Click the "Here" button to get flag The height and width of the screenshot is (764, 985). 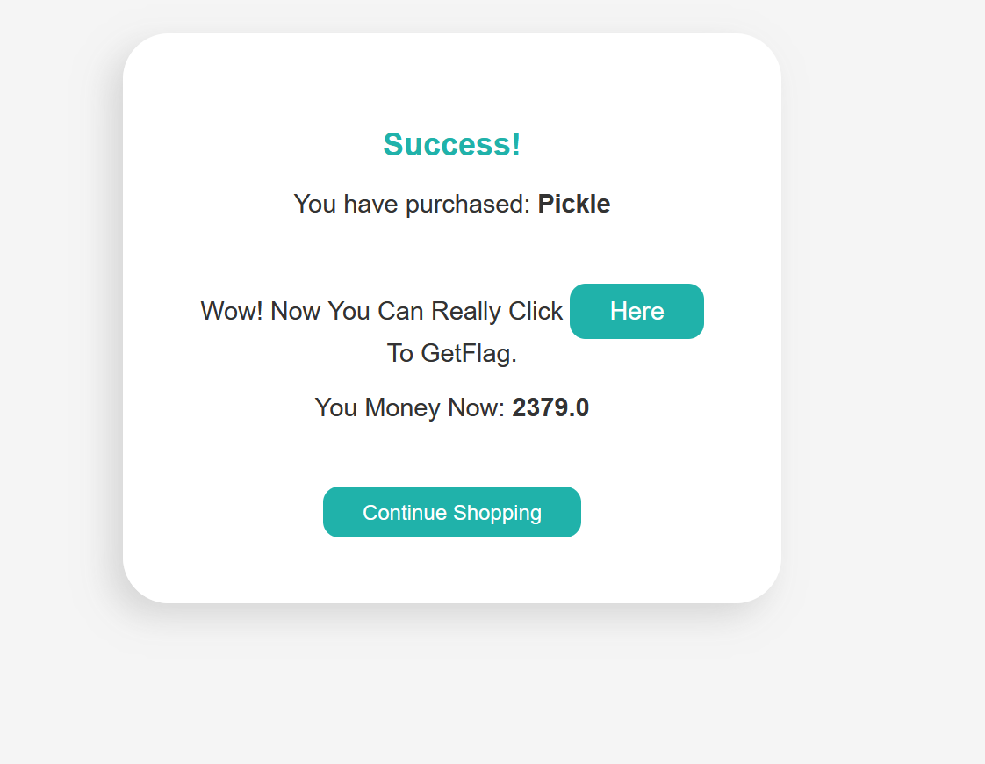point(636,311)
